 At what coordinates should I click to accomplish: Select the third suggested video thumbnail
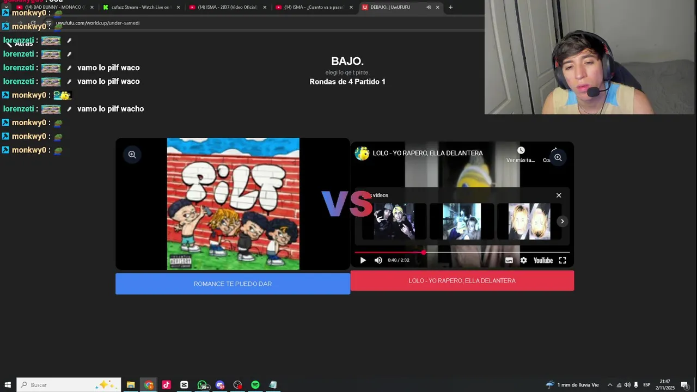529,222
